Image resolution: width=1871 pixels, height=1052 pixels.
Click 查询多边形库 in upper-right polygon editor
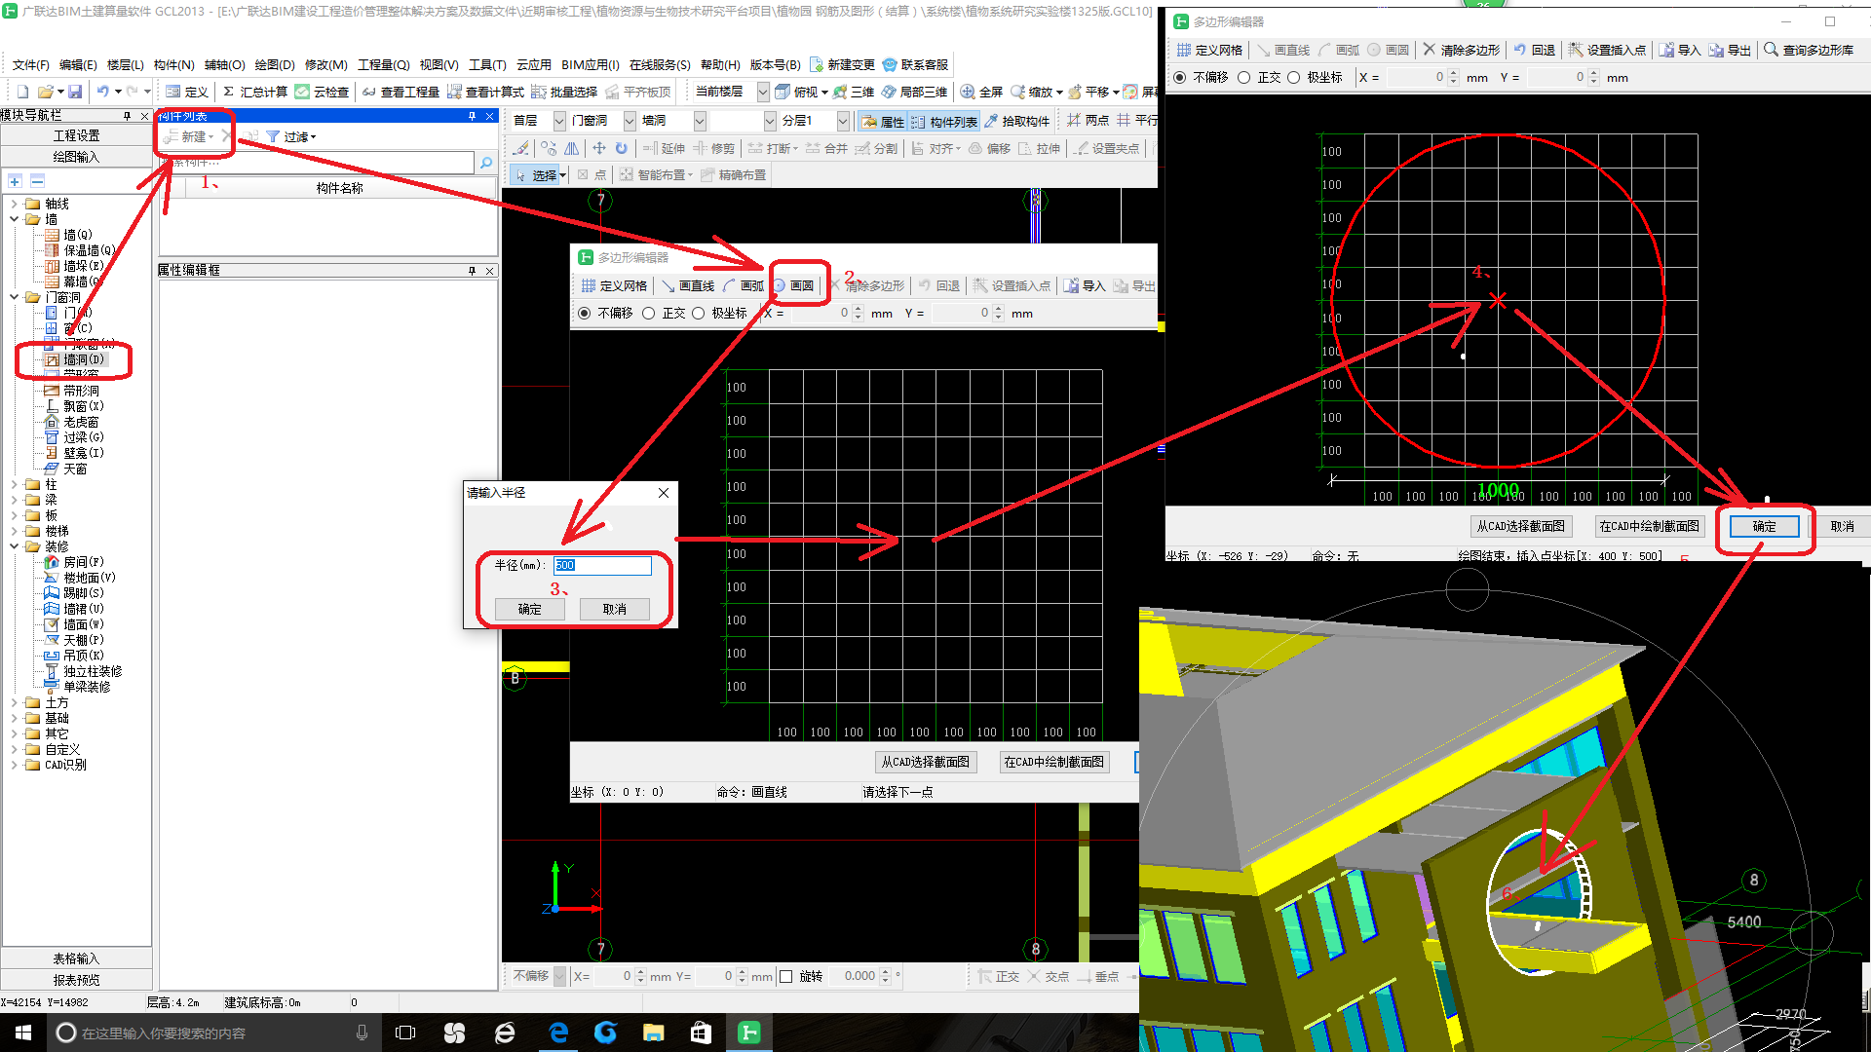click(x=1809, y=50)
